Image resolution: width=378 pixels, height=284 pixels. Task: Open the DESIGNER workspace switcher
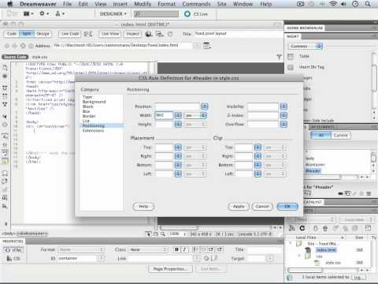click(x=113, y=13)
